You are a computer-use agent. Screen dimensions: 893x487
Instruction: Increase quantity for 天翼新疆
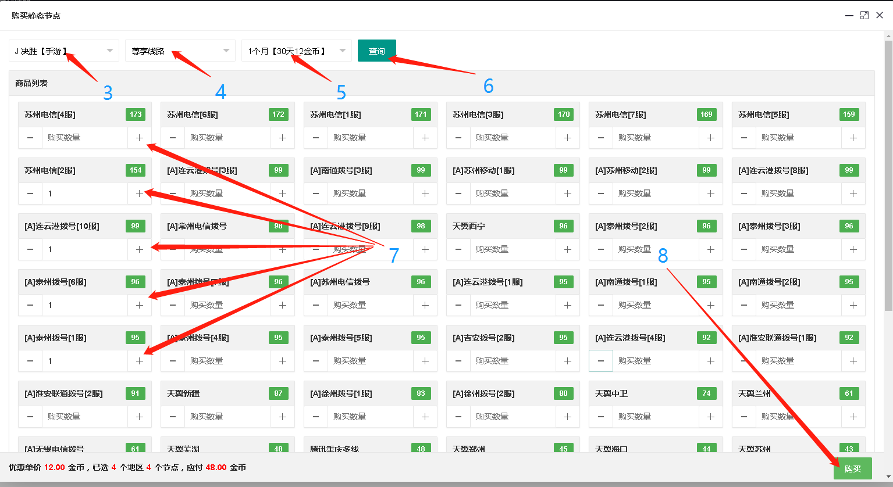tap(282, 417)
